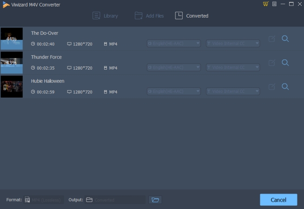304x209 pixels.
Task: Click the 00:02:40 duration value
Action: click(x=46, y=44)
